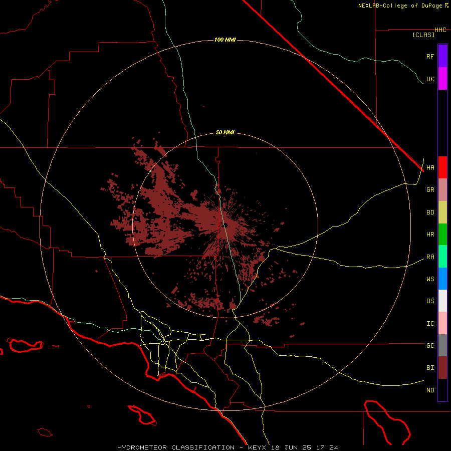Click the magenta UK legend color swatch
Image resolution: width=451 pixels, height=451 pixels.
click(442, 79)
